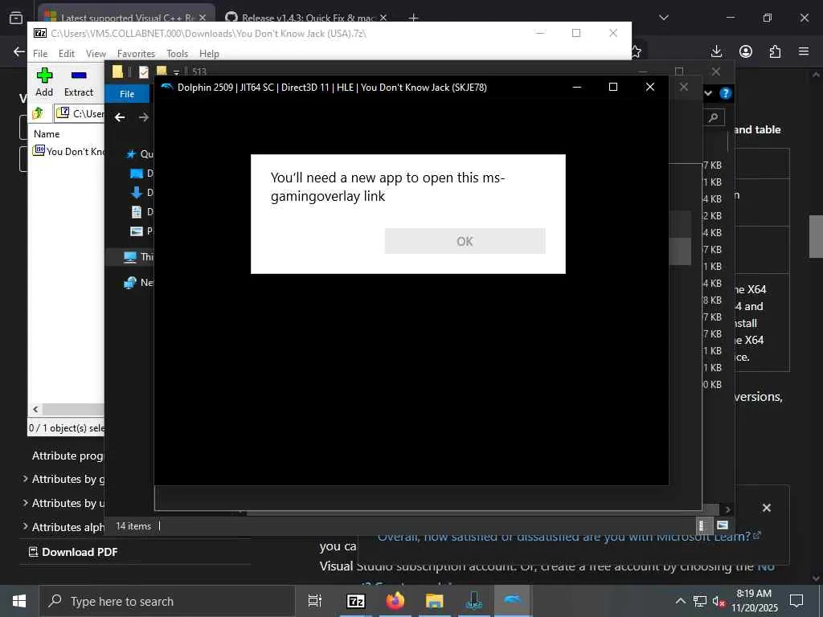Click the Explorer quick access toolbar dropdown arrow
The image size is (823, 617).
(x=176, y=72)
